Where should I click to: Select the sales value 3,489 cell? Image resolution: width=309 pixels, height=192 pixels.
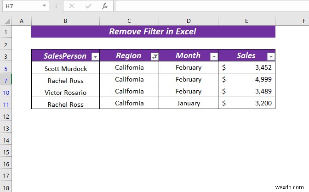pyautogui.click(x=247, y=91)
